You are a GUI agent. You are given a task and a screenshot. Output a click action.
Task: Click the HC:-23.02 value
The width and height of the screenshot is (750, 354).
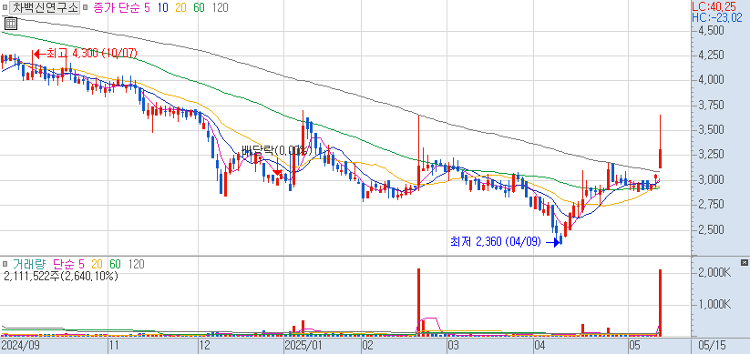(717, 18)
